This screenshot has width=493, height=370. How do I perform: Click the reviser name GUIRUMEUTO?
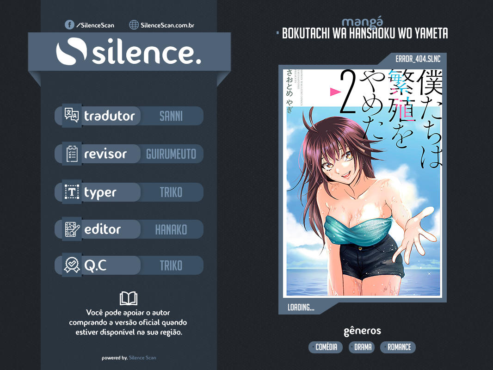(171, 154)
